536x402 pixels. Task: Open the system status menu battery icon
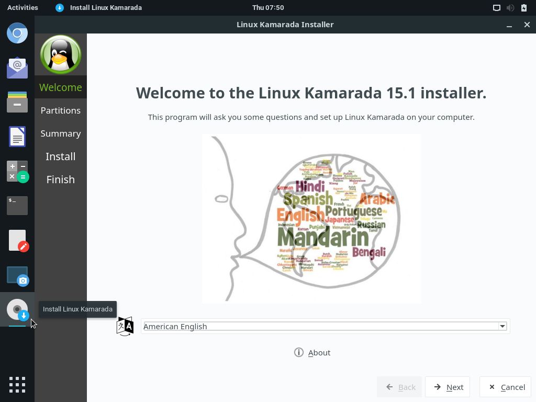pyautogui.click(x=524, y=8)
